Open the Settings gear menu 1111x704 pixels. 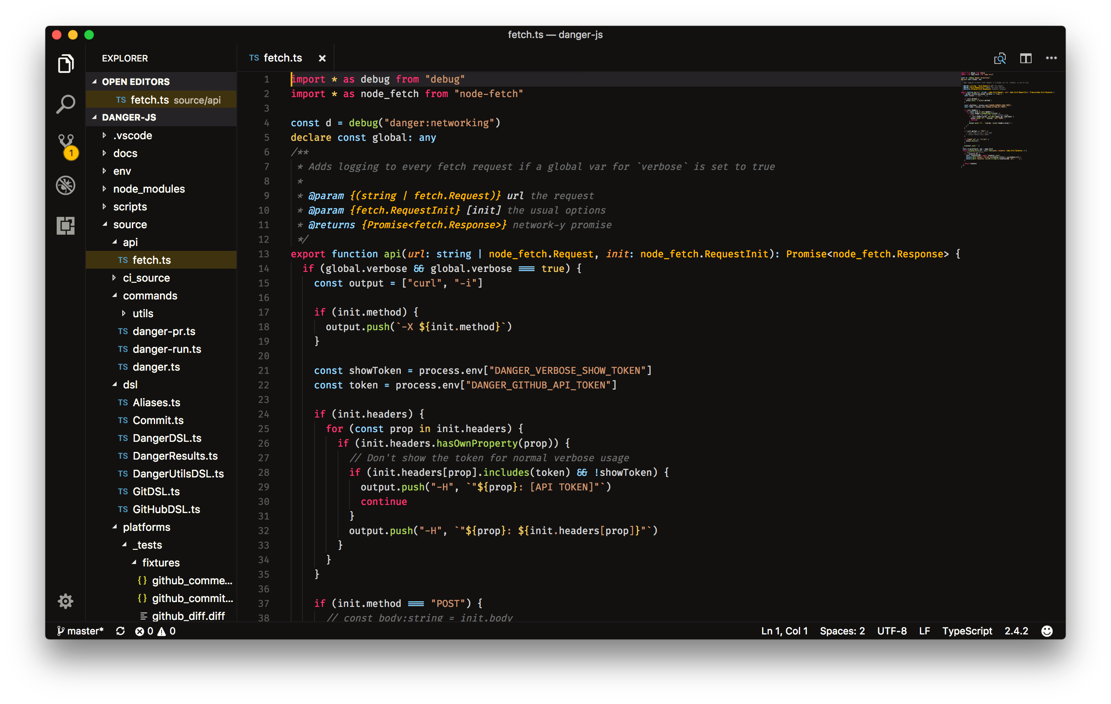pos(65,601)
